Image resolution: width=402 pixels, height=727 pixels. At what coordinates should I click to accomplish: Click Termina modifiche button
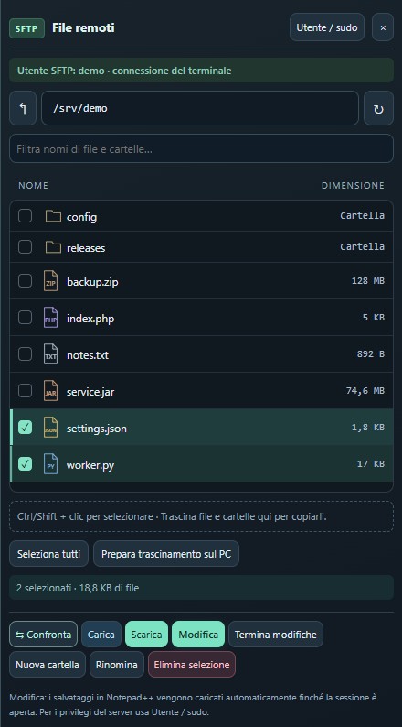tap(276, 635)
